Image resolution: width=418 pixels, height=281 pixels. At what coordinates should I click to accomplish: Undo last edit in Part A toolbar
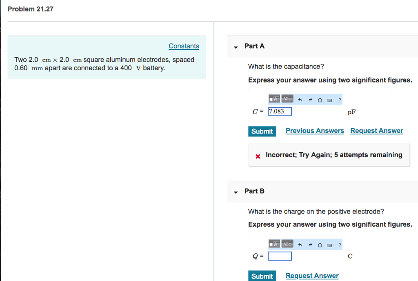300,100
